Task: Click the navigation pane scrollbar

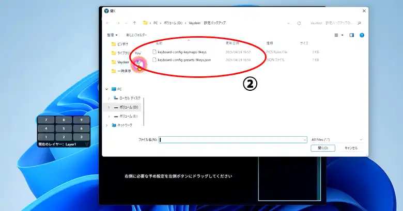Action: (144, 111)
